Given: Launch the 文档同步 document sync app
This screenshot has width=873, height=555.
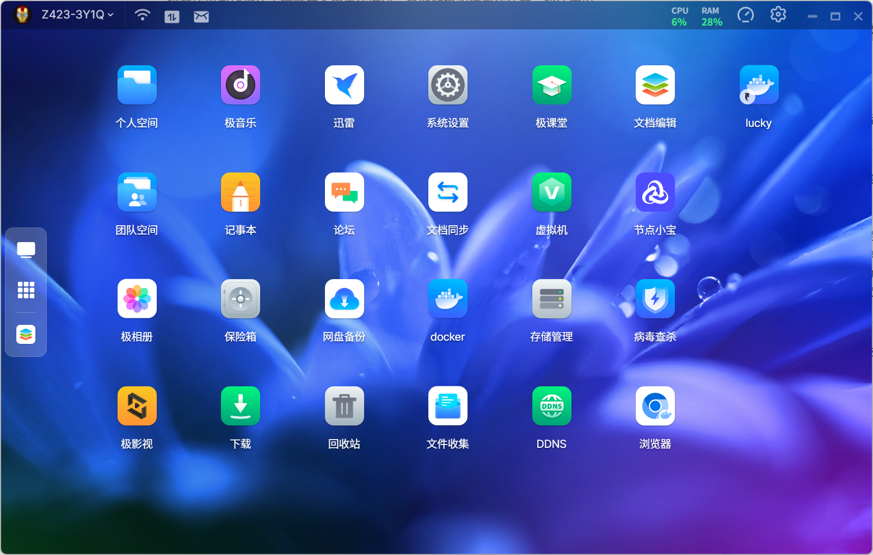Looking at the screenshot, I should (x=448, y=192).
